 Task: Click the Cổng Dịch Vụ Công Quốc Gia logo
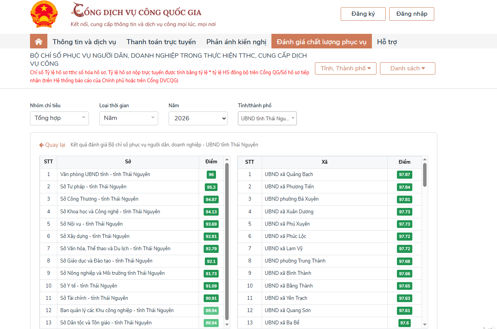137,12
